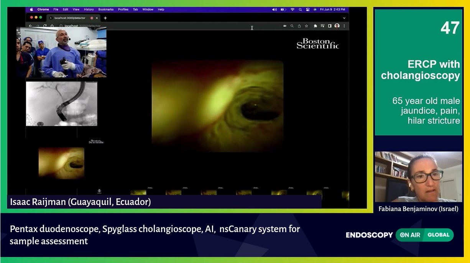Click the Share icon in Chrome toolbar

tap(299, 26)
